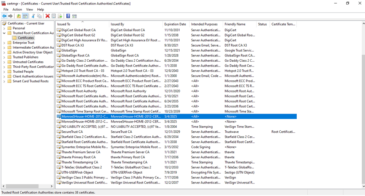Click the certmgr title bar icon
Image resolution: width=365 pixels, height=196 pixels.
pos(4,4)
